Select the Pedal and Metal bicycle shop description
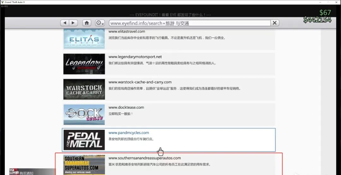Viewport: 341px width, 175px height. 131,139
